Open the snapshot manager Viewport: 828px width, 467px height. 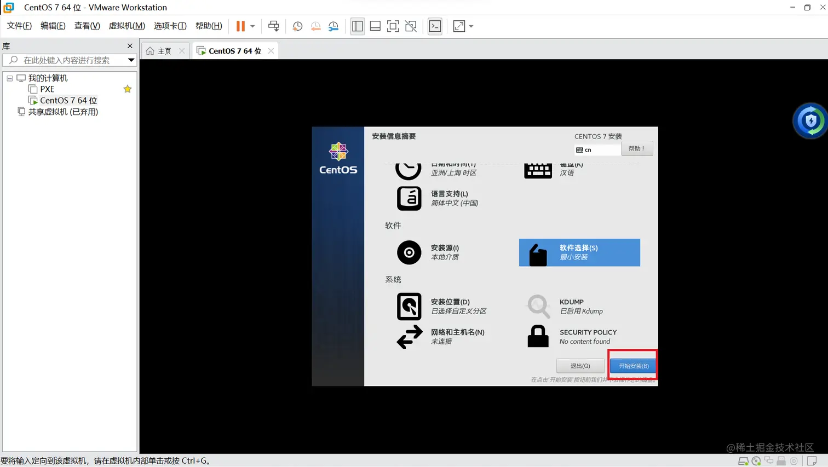334,26
